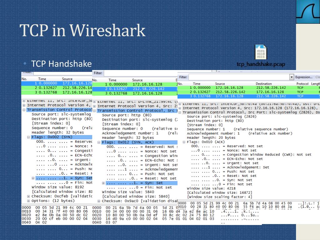Click the Filter input field in right window

coord(239,77)
